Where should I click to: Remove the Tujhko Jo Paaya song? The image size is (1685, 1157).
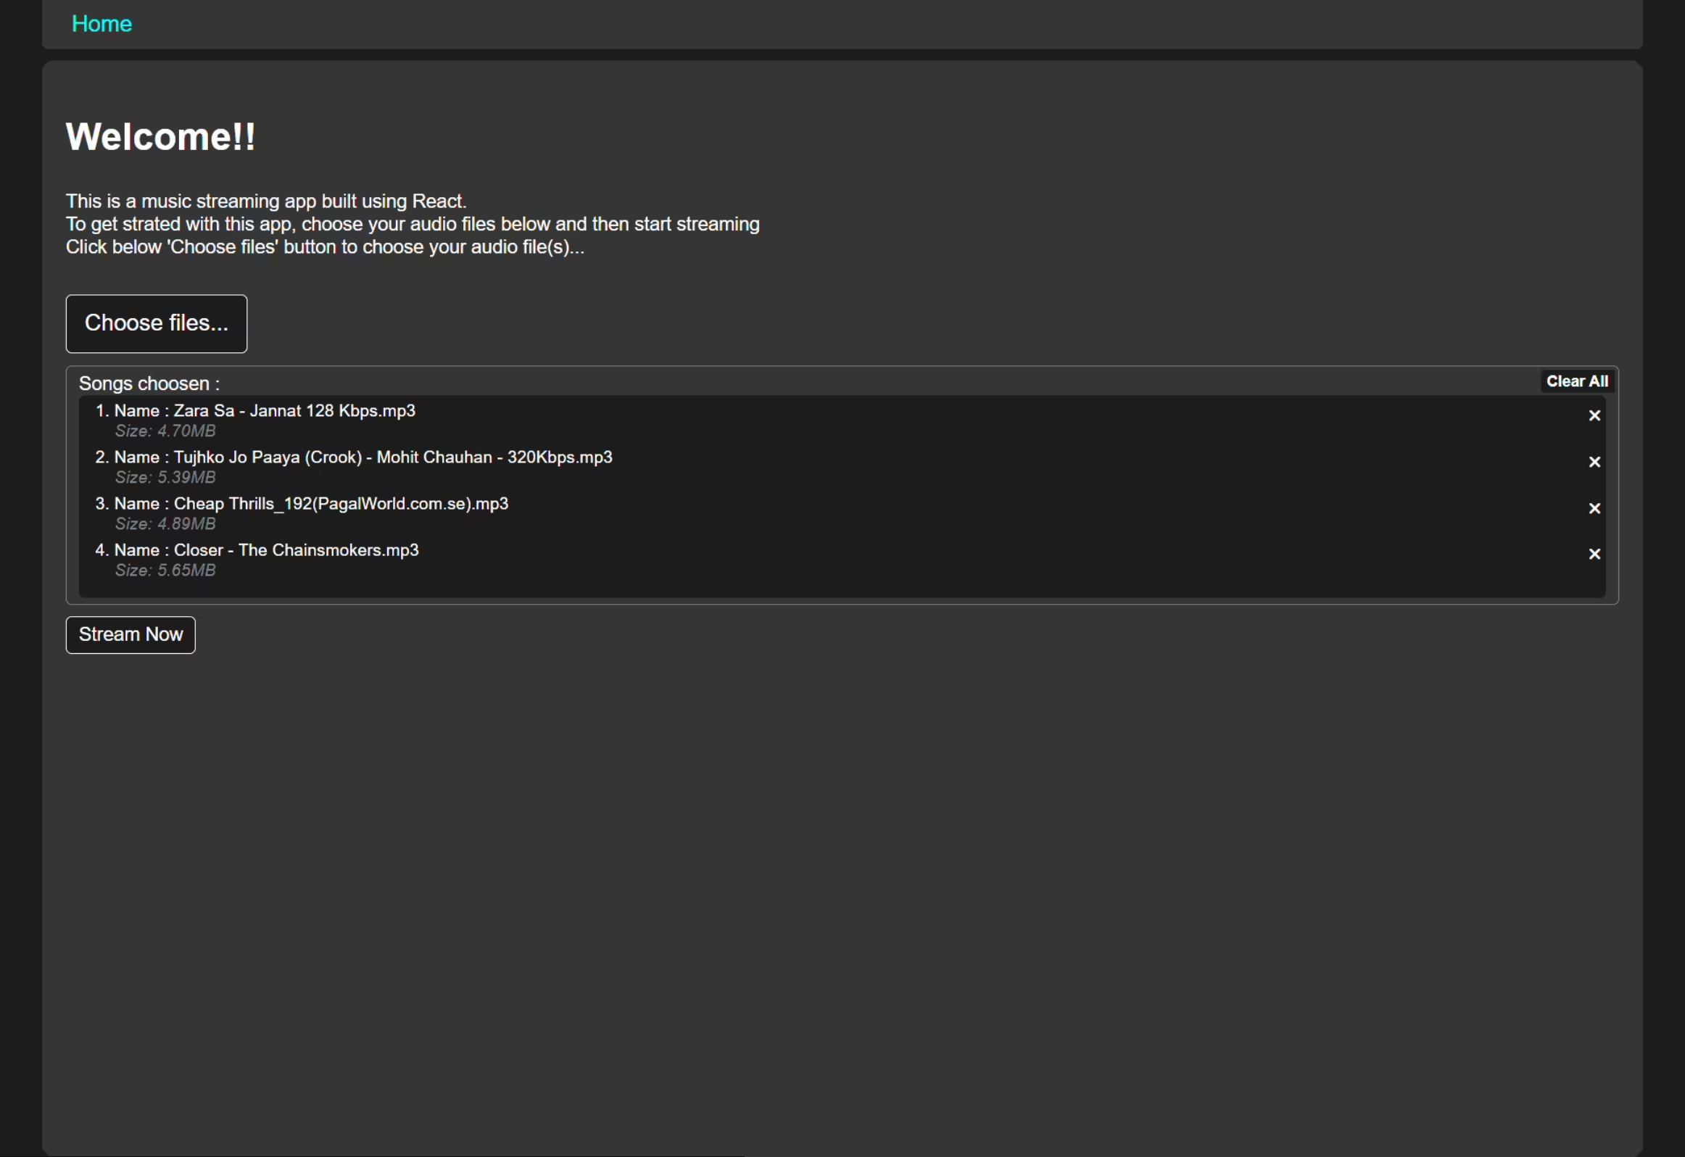click(x=1594, y=462)
